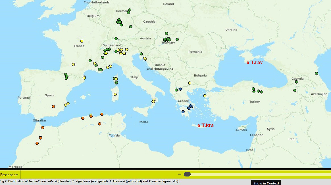Click the southernmost orange dot in Morocco

tap(37, 143)
